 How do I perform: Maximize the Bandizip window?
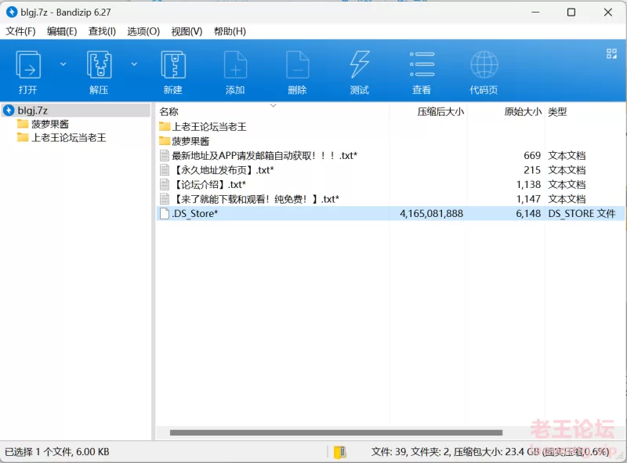(571, 13)
